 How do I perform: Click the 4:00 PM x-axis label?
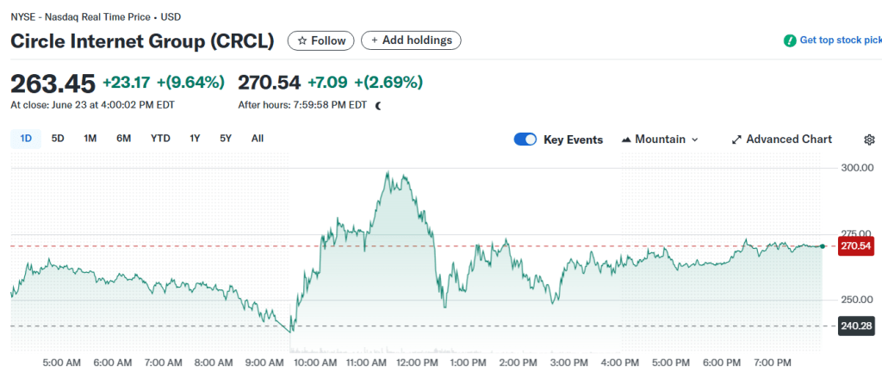(618, 363)
